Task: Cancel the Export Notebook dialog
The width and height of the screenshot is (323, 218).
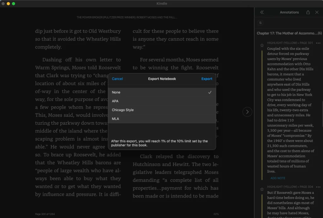Action: [117, 79]
